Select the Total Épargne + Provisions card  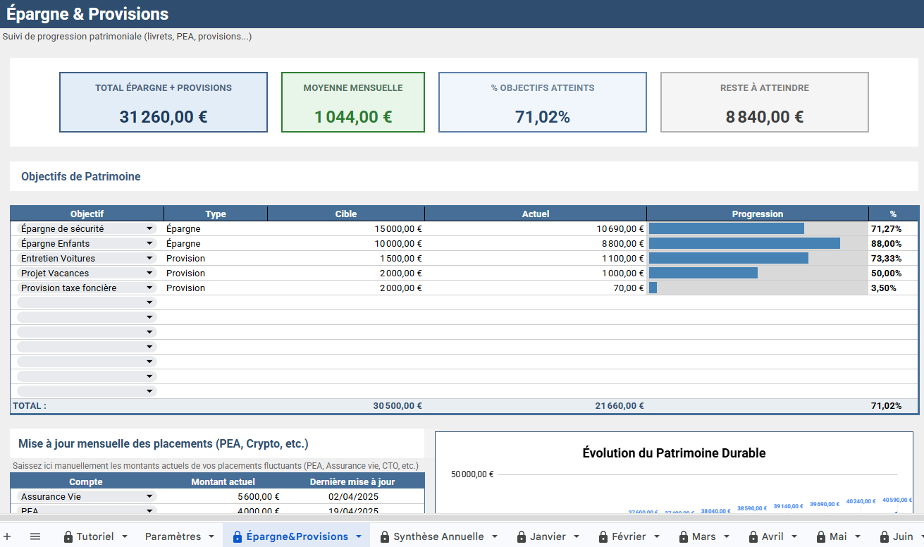[x=164, y=102]
